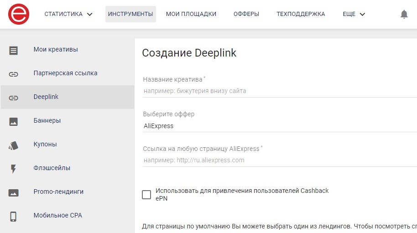Viewport: 417px width, 233px height.
Task: Click the Название креатива input field
Action: (280, 91)
